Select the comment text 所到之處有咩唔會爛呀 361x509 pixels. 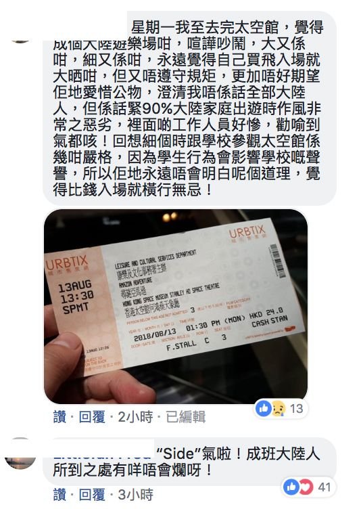pos(132,470)
